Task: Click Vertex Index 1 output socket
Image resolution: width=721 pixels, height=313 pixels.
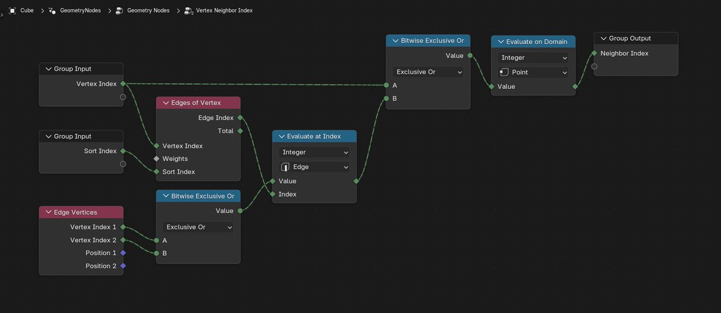Action: (123, 227)
